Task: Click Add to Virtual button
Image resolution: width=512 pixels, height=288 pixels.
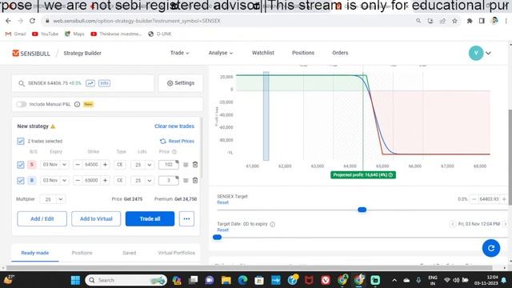Action: (x=96, y=218)
